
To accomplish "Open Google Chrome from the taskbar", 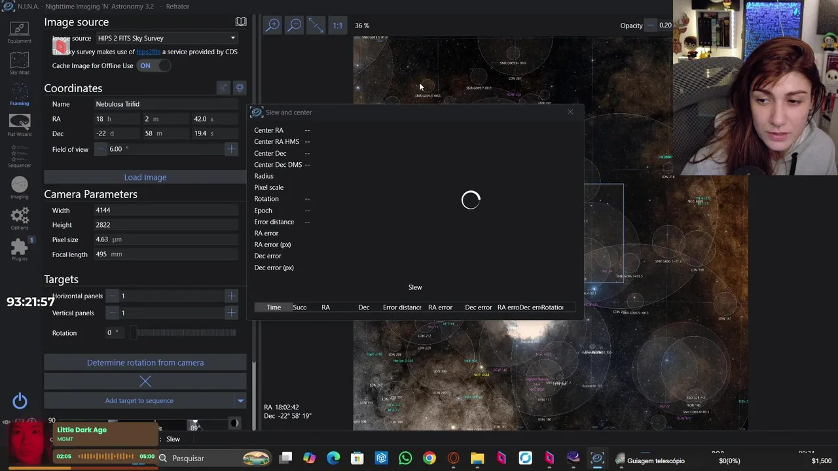I will coord(429,458).
